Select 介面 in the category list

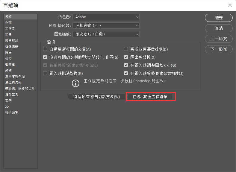[8, 23]
